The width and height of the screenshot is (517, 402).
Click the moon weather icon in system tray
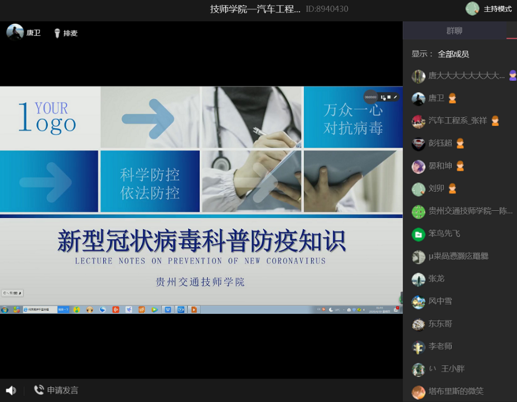[x=331, y=310]
